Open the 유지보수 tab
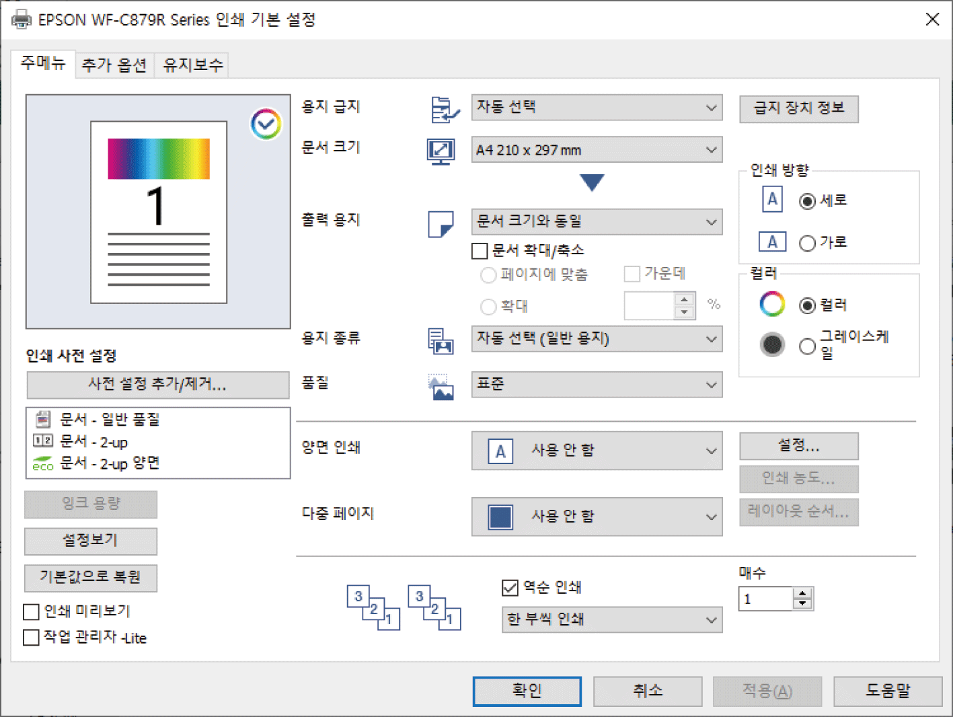 (x=192, y=65)
